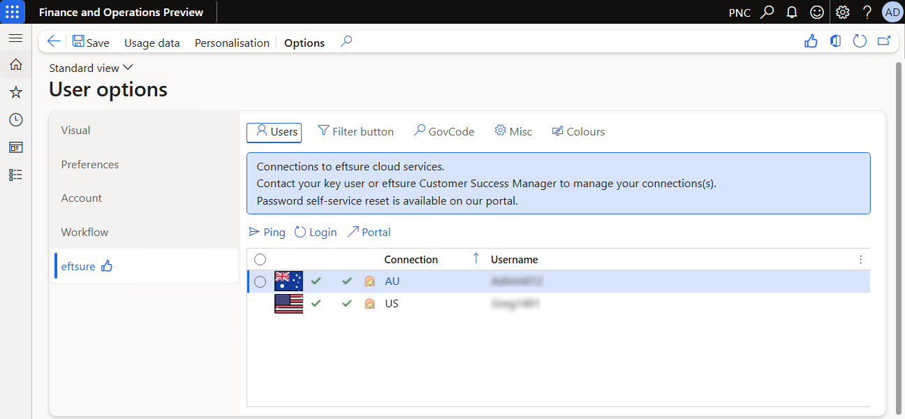Click the Portal button
This screenshot has width=905, height=419.
[x=369, y=232]
